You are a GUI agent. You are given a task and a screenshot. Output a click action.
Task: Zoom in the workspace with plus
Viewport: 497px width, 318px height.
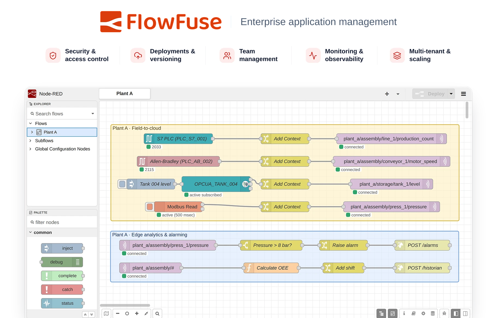coord(137,314)
